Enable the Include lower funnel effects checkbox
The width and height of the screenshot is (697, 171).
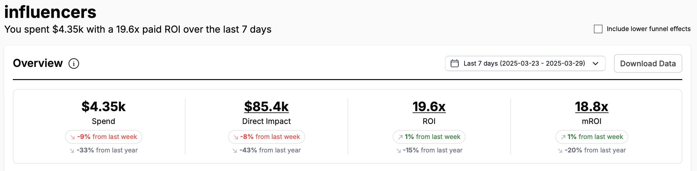598,29
